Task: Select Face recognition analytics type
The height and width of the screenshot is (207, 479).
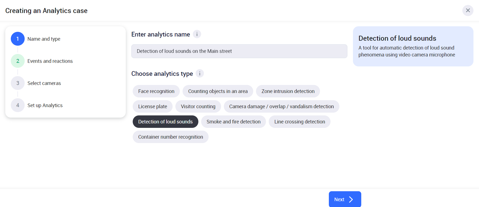Action: click(x=156, y=91)
